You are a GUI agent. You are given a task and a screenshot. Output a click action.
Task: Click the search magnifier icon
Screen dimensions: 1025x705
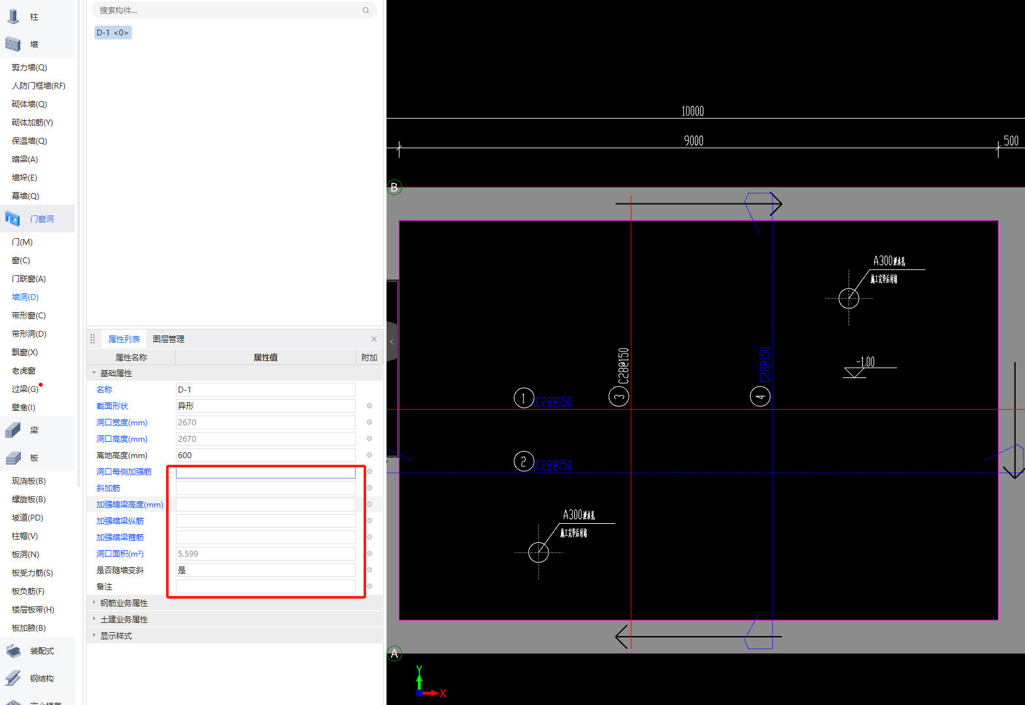pyautogui.click(x=366, y=11)
